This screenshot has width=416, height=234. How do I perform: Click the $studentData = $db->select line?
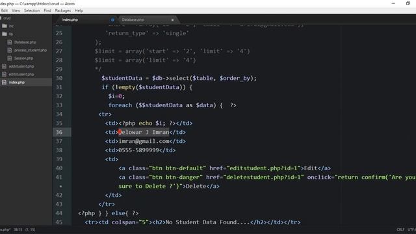[179, 78]
